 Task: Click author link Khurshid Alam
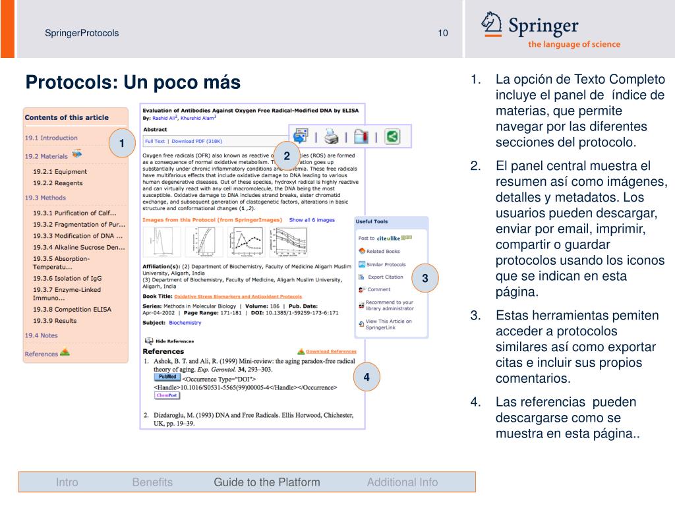(197, 118)
